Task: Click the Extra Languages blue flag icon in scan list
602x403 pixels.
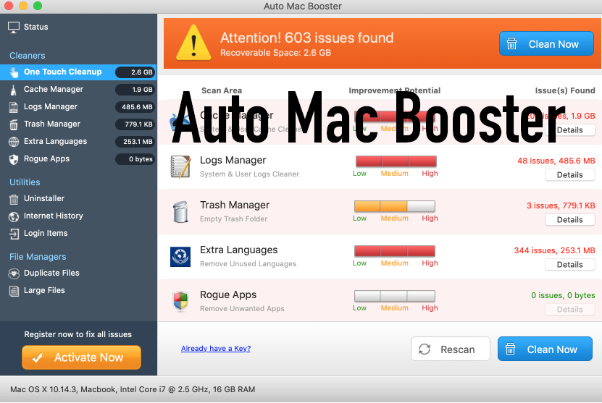Action: point(180,257)
